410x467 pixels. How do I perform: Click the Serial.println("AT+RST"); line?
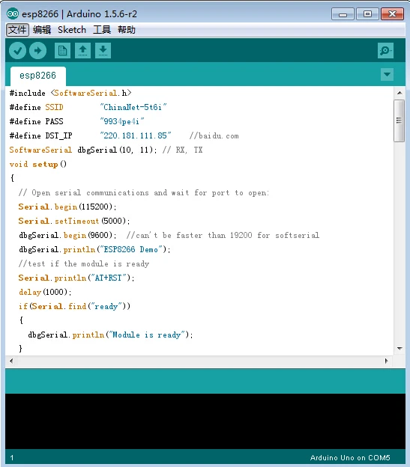pos(76,278)
